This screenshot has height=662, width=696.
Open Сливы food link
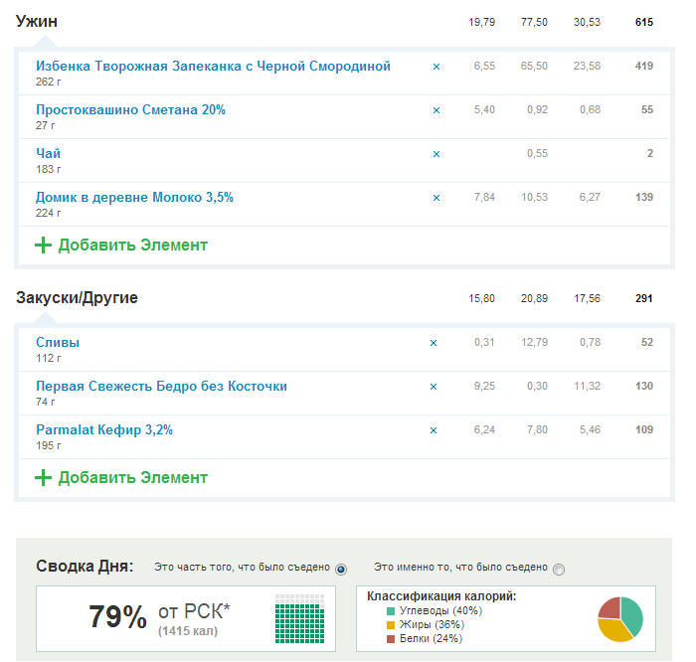coord(58,342)
